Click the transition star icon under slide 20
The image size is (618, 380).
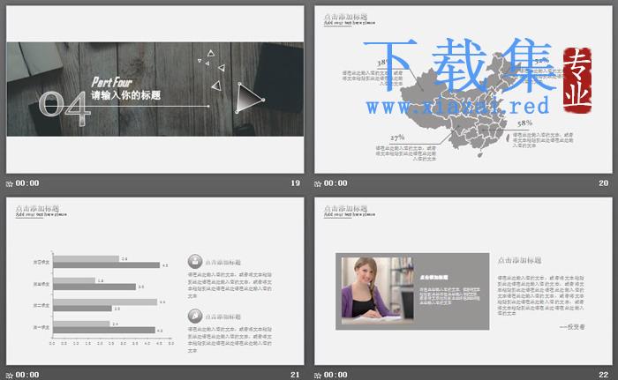coord(318,183)
